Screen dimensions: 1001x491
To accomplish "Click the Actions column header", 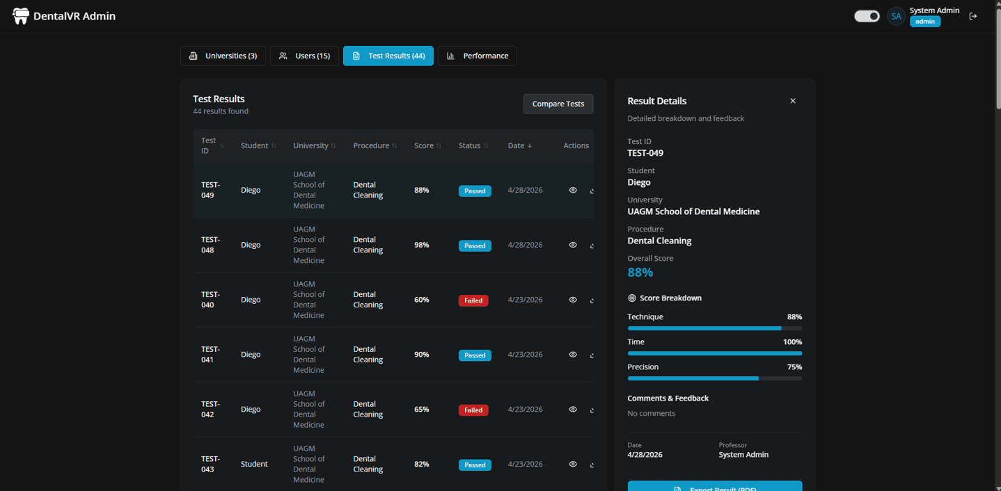I will (576, 146).
